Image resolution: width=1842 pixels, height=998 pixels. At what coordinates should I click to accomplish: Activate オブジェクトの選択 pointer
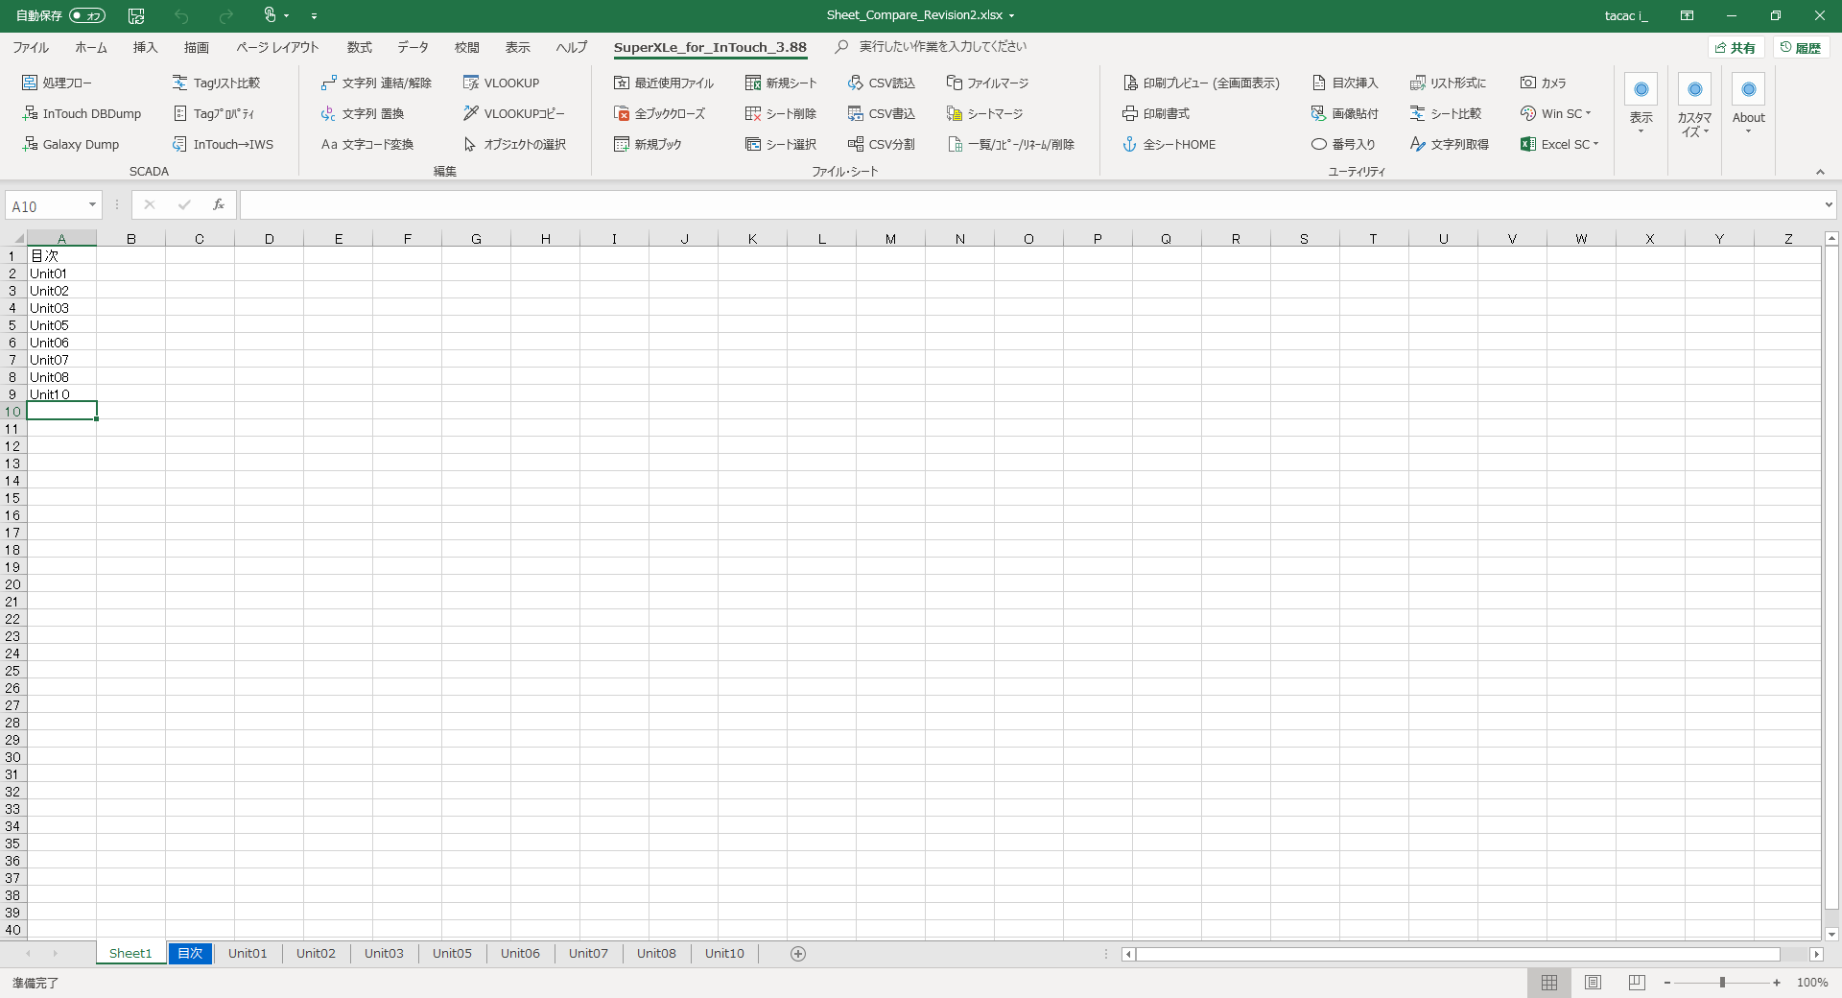pyautogui.click(x=514, y=144)
